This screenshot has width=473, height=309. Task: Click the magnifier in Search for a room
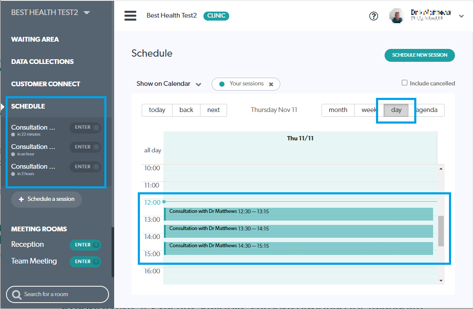(x=17, y=294)
